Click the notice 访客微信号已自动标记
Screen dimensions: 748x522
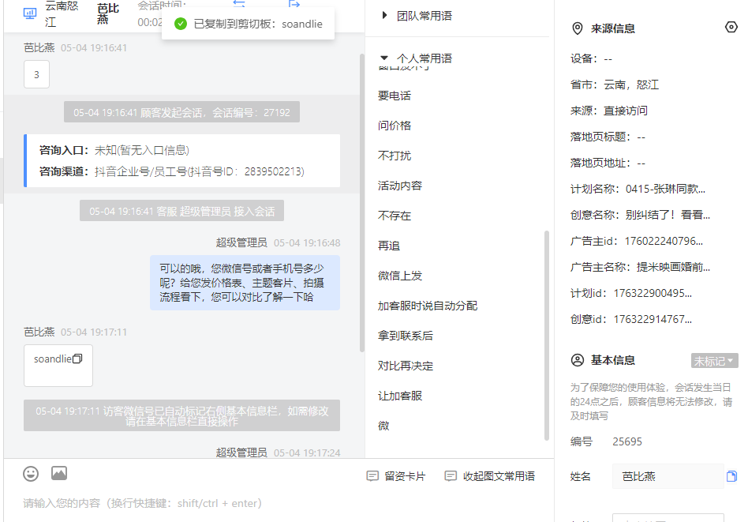[181, 416]
